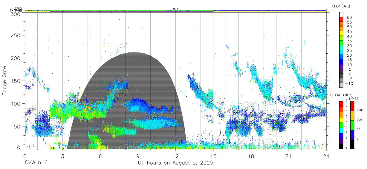Viewport: 367px width, 169px height.
Task: Click the 24 tick on UT hours axis
Action: pyautogui.click(x=326, y=156)
